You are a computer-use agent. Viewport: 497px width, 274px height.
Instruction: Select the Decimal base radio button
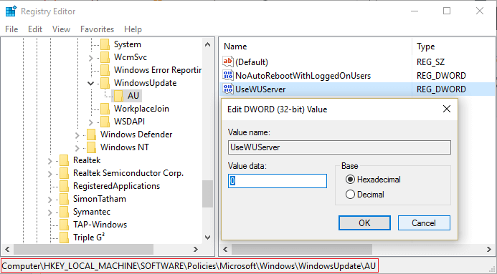pyautogui.click(x=350, y=195)
